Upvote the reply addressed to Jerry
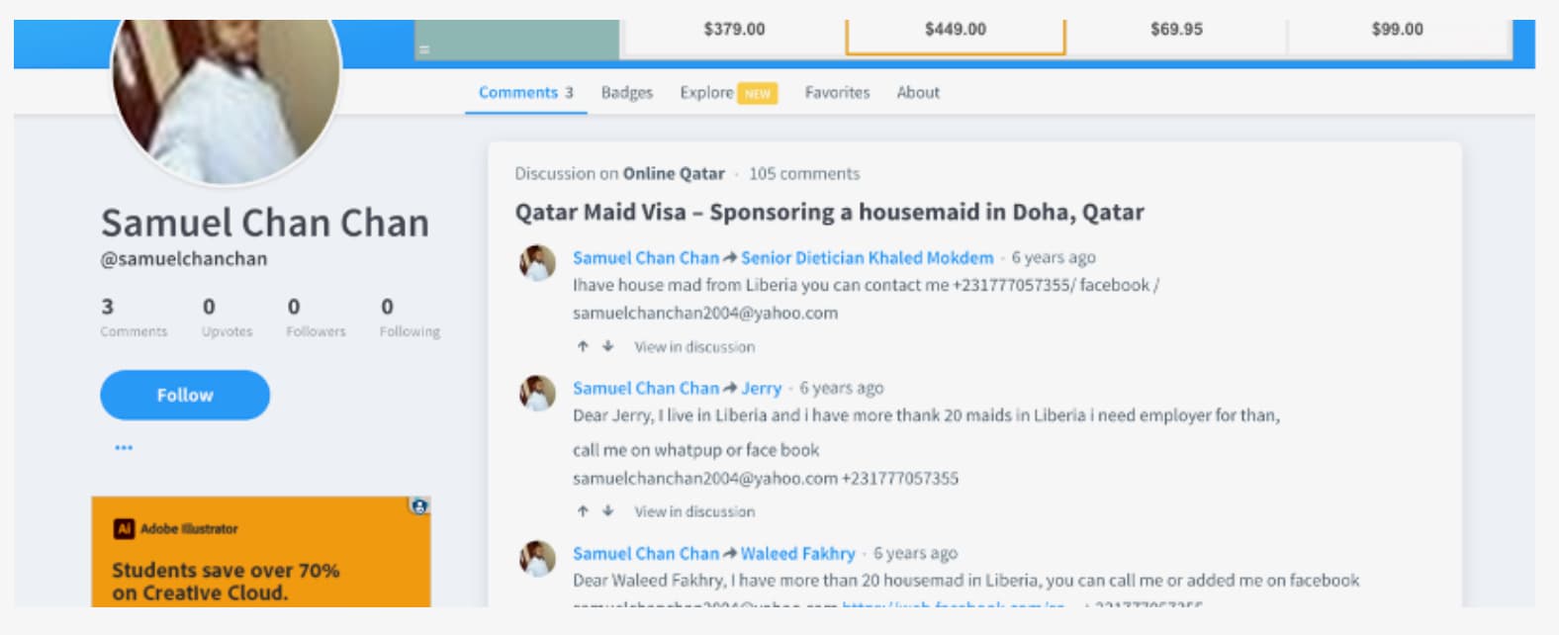 pyautogui.click(x=583, y=511)
